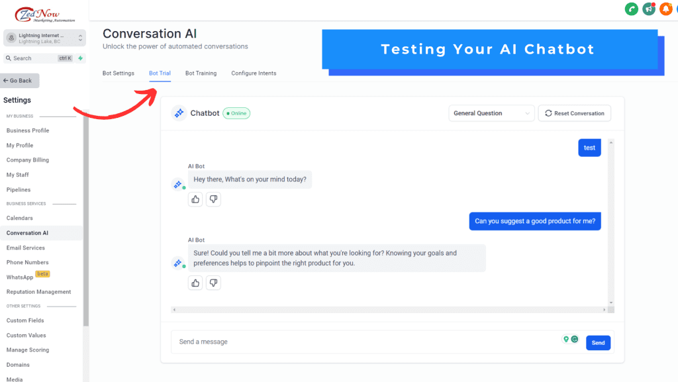Click the green refresh icon beside the lightbulb

tap(575, 338)
